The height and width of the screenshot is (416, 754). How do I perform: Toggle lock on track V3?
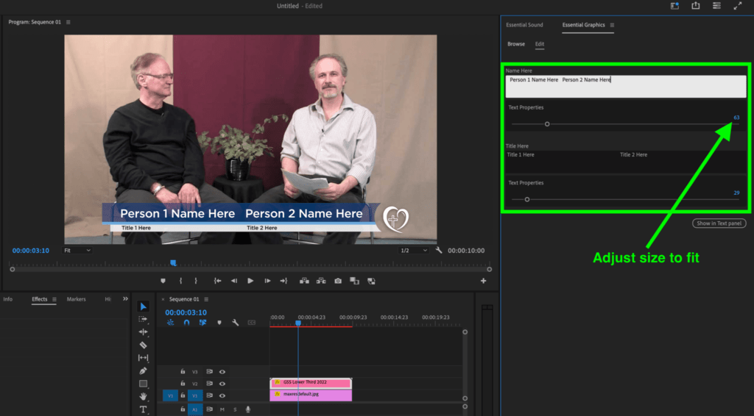[x=183, y=372]
